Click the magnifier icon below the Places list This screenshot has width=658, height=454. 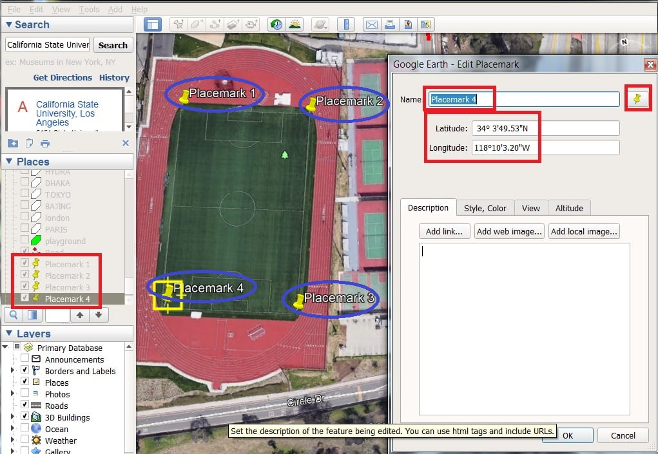(14, 315)
